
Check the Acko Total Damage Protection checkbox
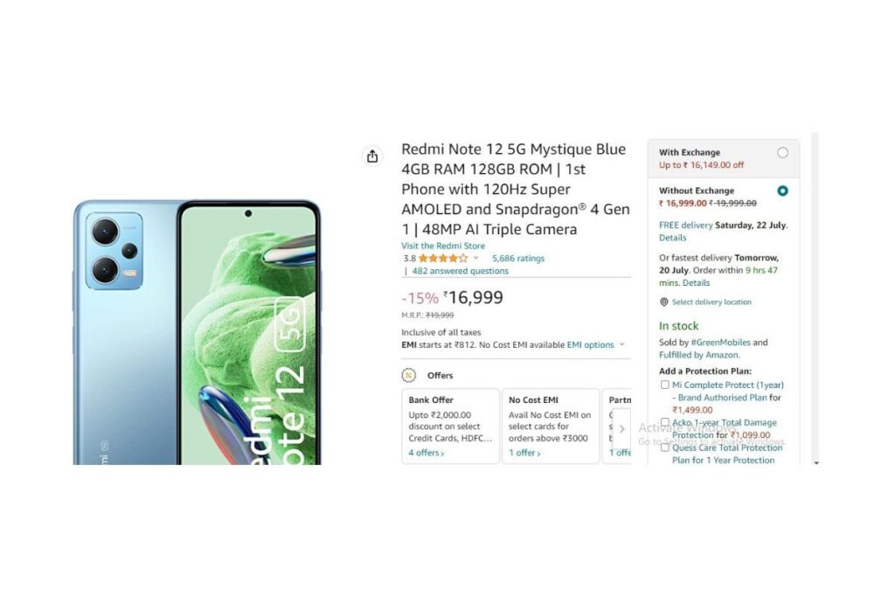[x=664, y=422]
